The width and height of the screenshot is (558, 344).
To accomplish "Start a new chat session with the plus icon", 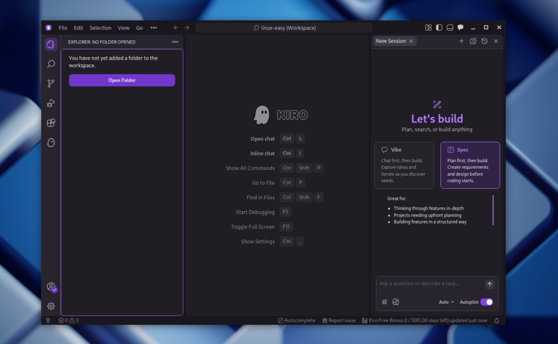I will point(461,41).
